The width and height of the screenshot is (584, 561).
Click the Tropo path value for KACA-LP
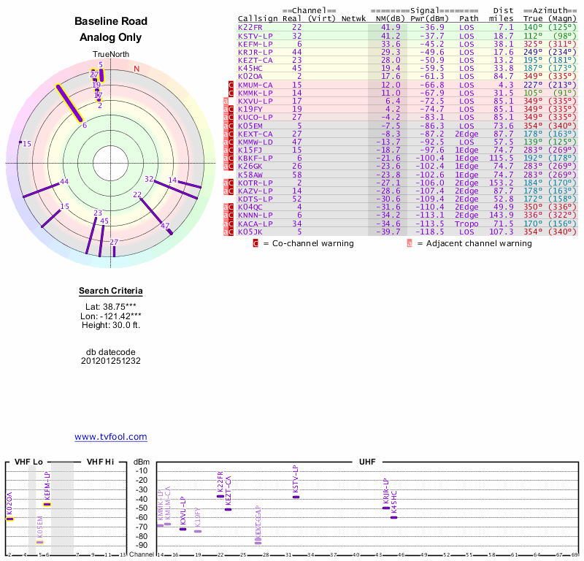coord(466,224)
